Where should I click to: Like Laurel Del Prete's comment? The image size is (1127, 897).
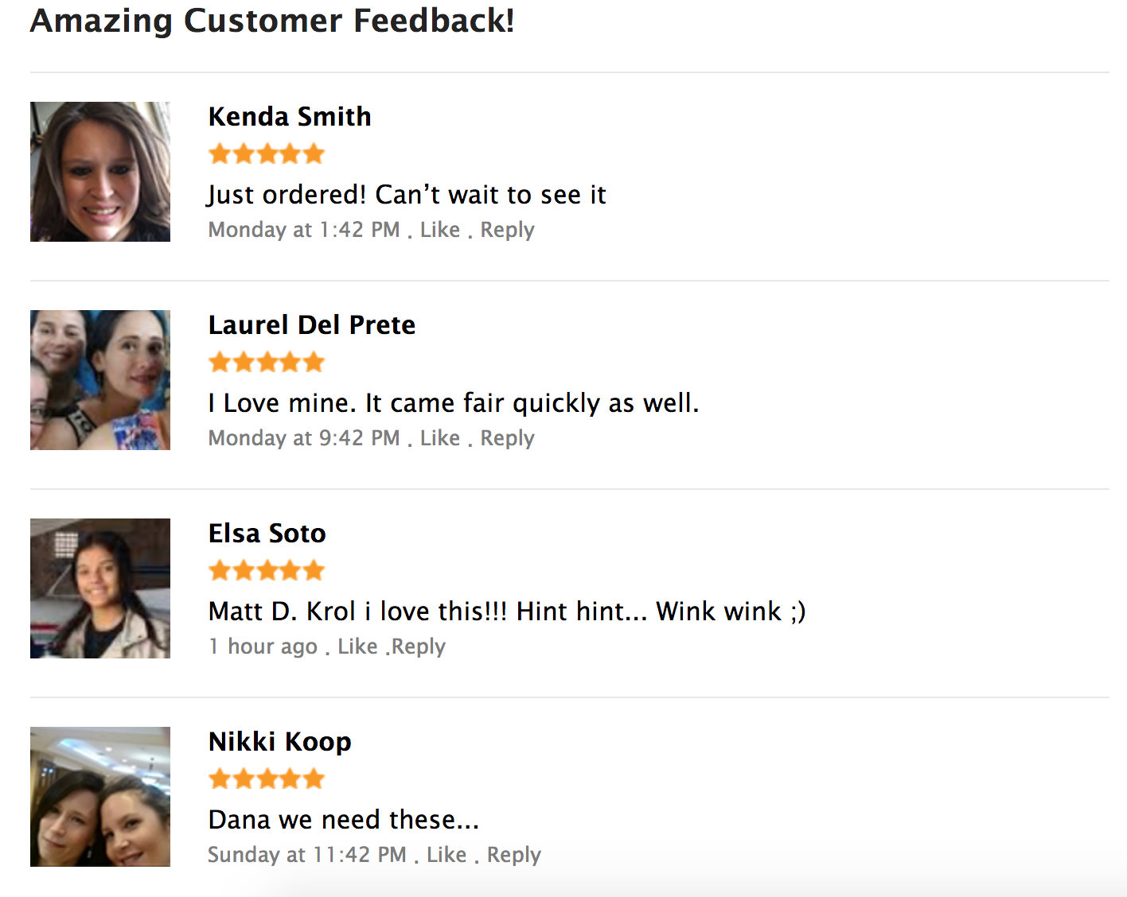(440, 438)
